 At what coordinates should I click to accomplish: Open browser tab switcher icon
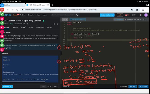click(x=143, y=10)
